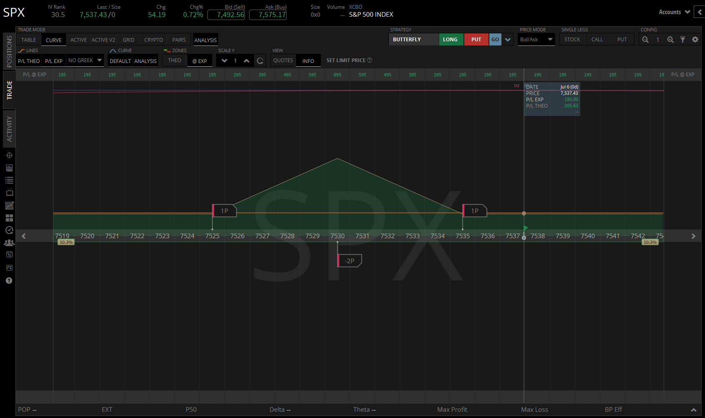Click the Set Limit Price help icon

[370, 60]
